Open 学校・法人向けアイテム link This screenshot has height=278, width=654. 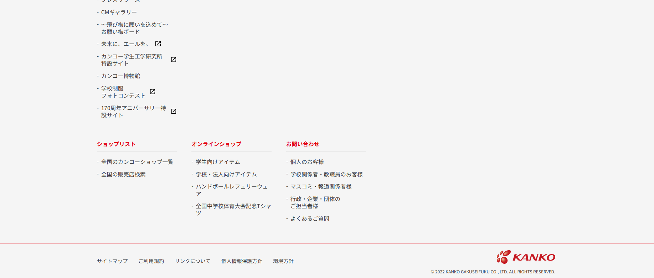(226, 174)
